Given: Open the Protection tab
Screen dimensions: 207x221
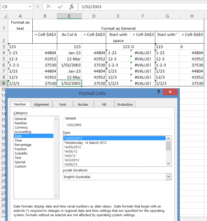Looking at the screenshot, I should pos(125,104).
